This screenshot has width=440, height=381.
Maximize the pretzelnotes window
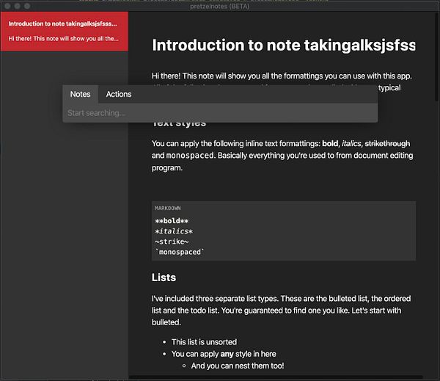(x=26, y=6)
